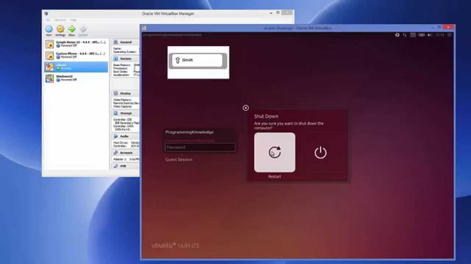Click the Restart button in Shut Down dialog
This screenshot has width=471, height=264.
coord(275,153)
